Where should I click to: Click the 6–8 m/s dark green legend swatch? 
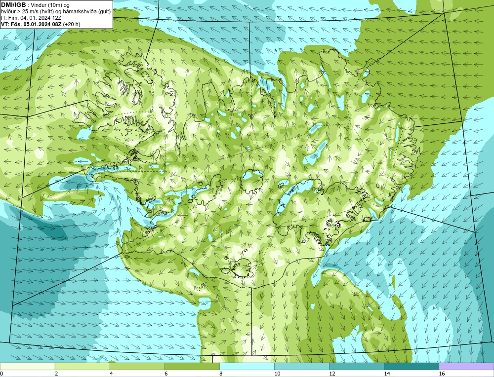tap(192, 366)
